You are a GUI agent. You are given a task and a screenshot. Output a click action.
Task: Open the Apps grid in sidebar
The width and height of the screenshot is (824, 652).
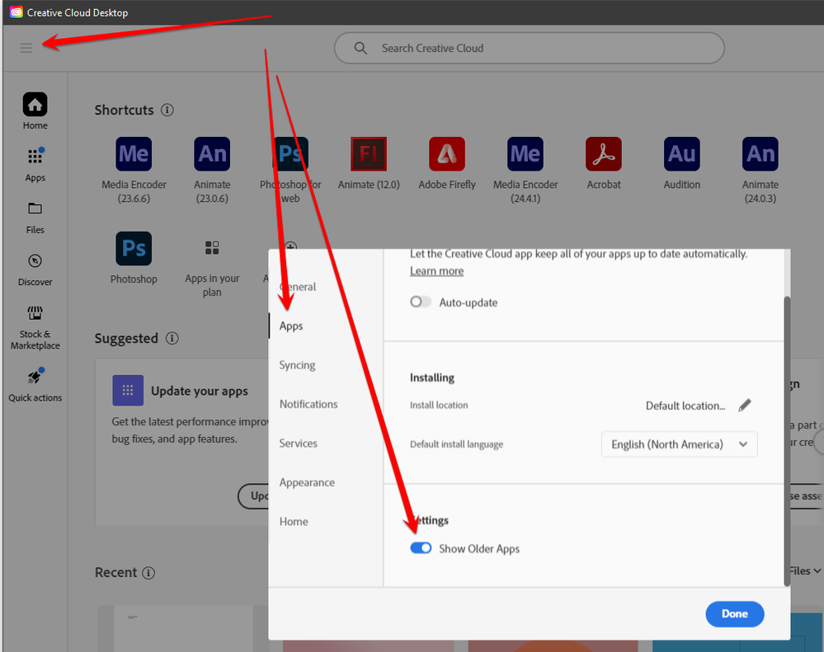(x=35, y=157)
